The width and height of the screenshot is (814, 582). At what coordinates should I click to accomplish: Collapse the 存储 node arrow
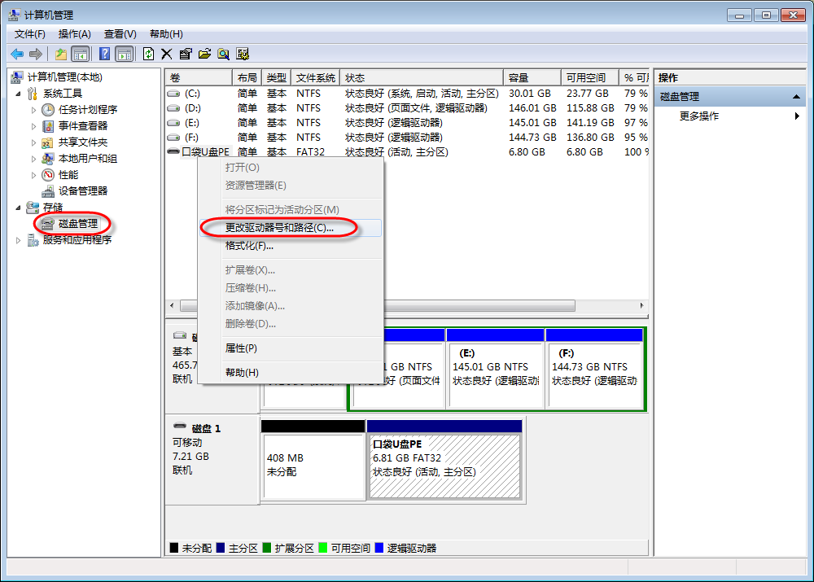coord(18,208)
